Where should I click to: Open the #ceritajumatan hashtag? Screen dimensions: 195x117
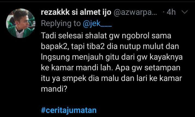pyautogui.click(x=69, y=110)
